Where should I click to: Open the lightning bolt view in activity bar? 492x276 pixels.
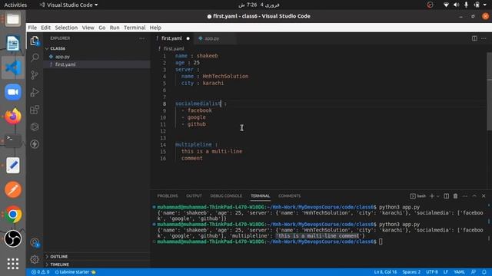[35, 144]
